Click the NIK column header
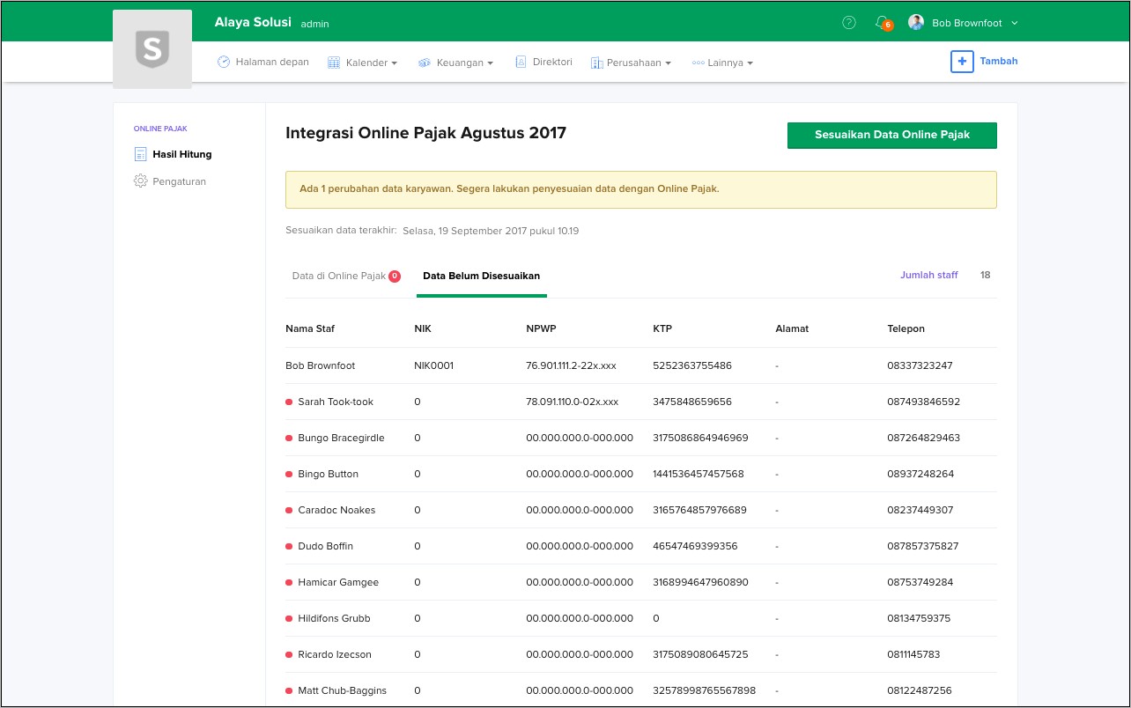 click(x=423, y=328)
